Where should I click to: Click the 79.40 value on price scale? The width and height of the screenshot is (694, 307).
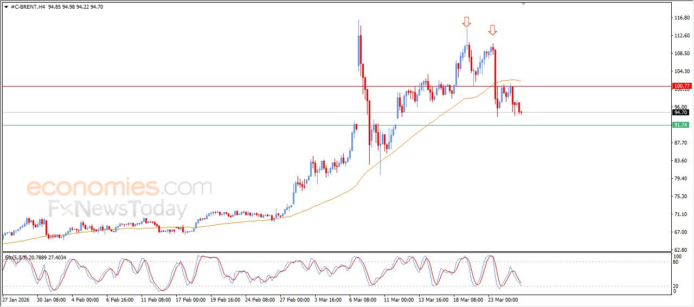tap(681, 179)
